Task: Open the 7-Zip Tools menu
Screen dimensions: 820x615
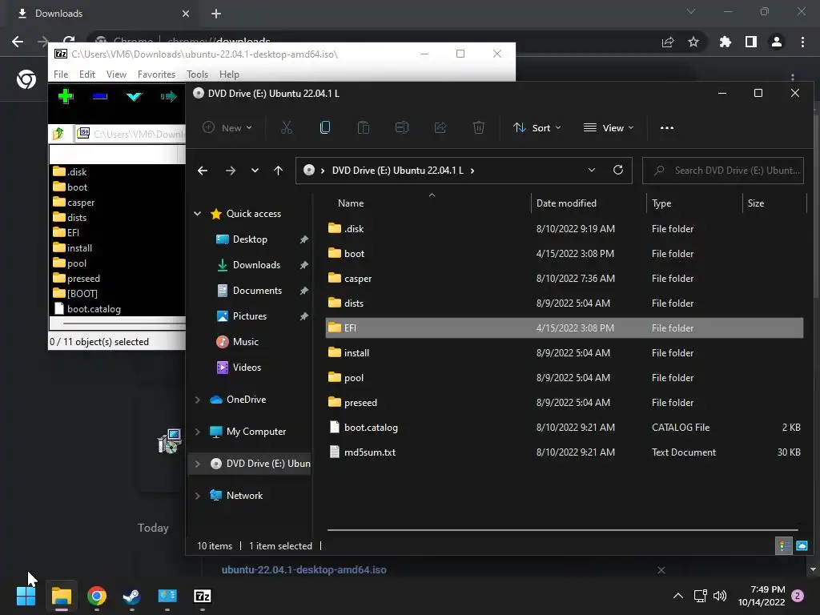Action: (197, 74)
